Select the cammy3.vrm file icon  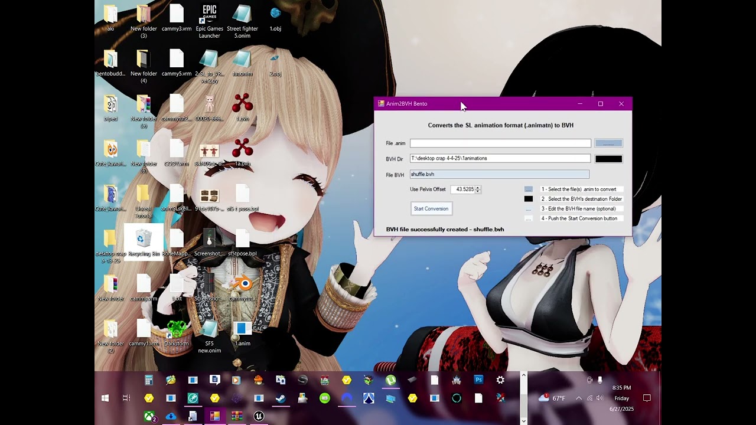177,18
